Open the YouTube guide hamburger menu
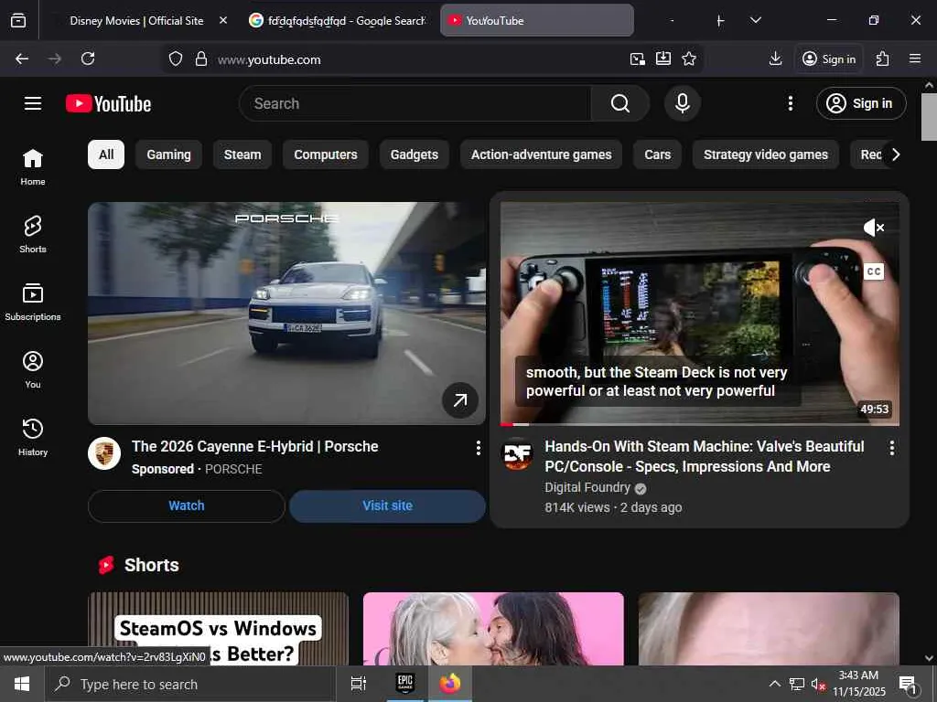 tap(33, 104)
